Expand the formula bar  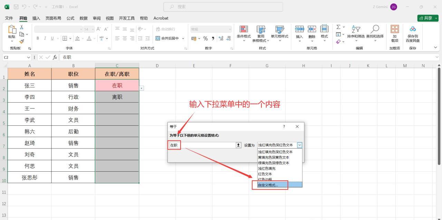(437, 57)
